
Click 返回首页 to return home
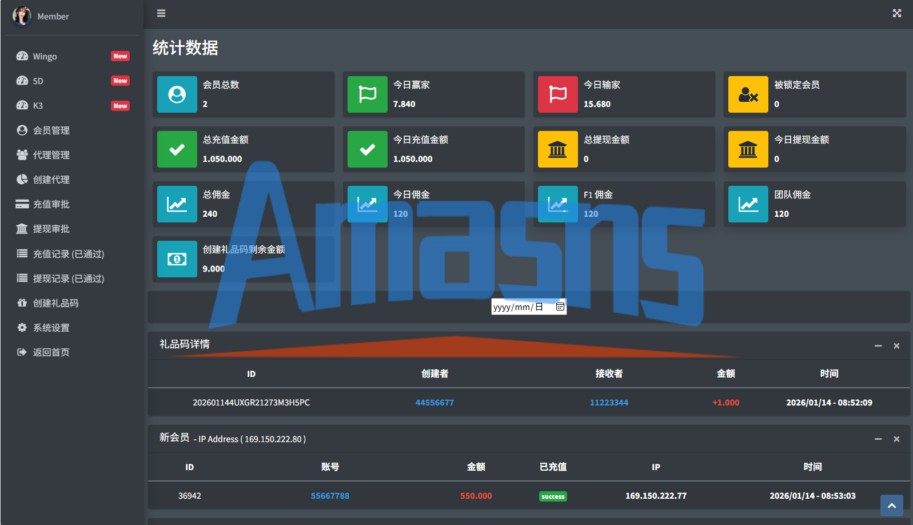pyautogui.click(x=72, y=352)
